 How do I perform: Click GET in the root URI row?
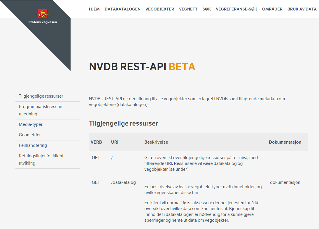(96, 158)
